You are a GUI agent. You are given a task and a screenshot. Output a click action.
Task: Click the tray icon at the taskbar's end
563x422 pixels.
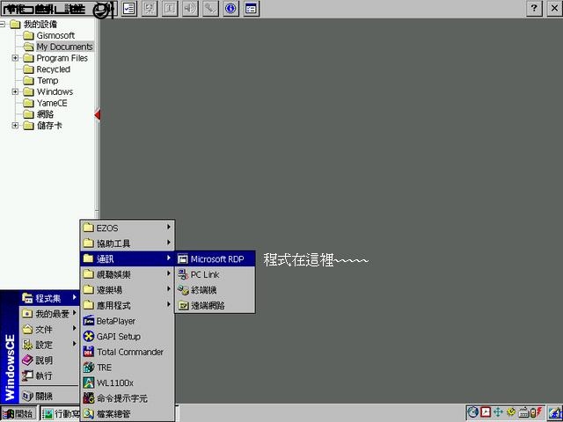[x=555, y=412]
